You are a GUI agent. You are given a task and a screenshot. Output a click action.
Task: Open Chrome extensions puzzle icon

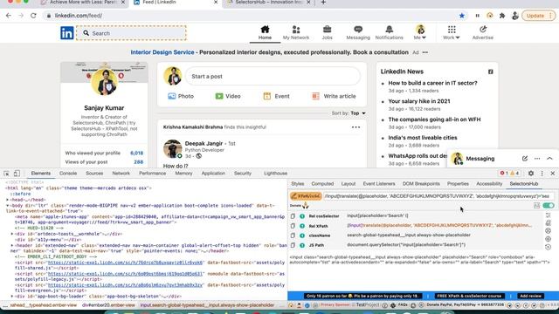pos(502,16)
